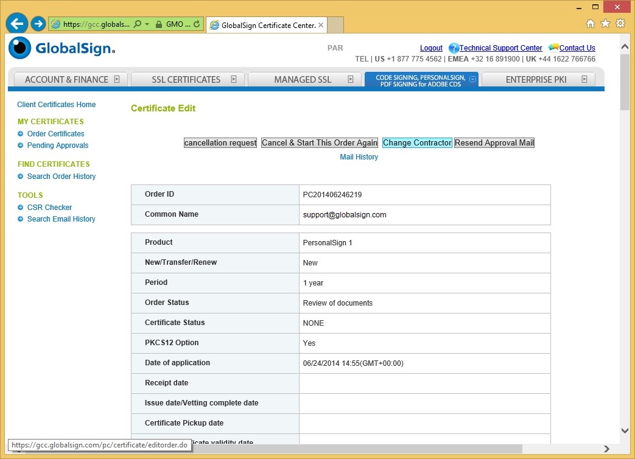The image size is (635, 459).
Task: Select Code Signing, PersonalSign, PDF Signing tab
Action: click(421, 79)
